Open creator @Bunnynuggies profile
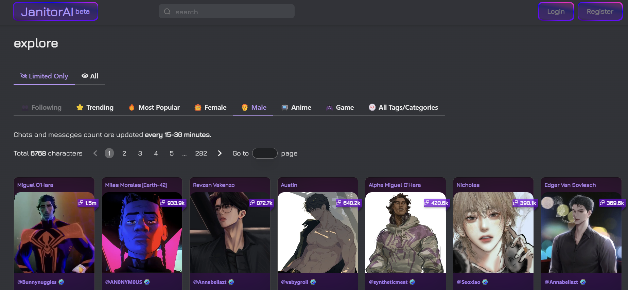The height and width of the screenshot is (290, 628). (x=37, y=282)
